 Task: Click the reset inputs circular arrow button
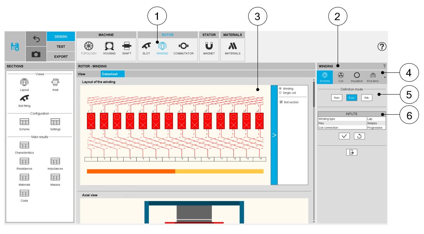pyautogui.click(x=359, y=136)
